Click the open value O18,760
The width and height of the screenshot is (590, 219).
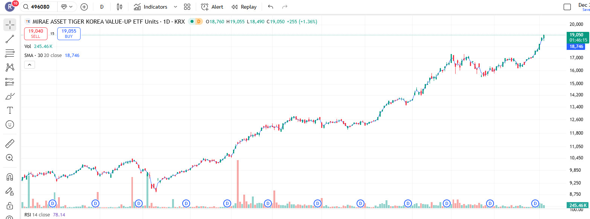[215, 22]
